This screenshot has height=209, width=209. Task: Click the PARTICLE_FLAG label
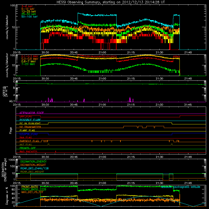[x=29, y=141]
